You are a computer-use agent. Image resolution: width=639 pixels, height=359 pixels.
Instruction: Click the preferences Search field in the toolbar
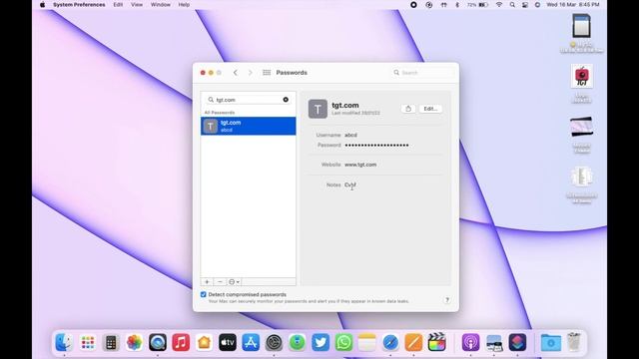pyautogui.click(x=423, y=73)
